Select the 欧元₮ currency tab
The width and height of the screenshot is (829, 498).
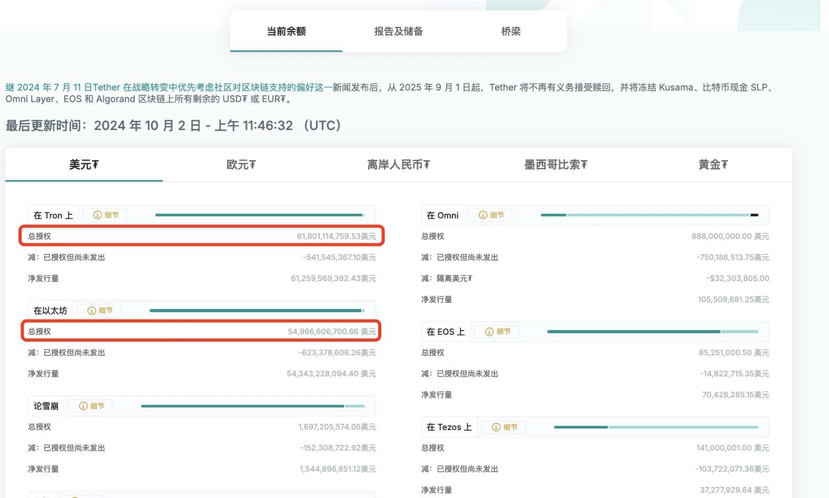point(241,165)
